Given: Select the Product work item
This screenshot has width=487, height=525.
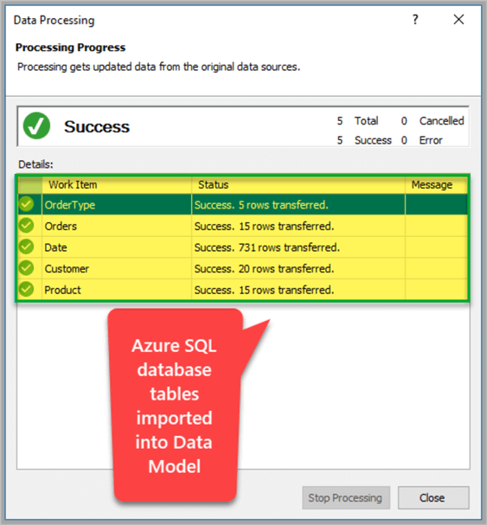Looking at the screenshot, I should click(x=62, y=291).
